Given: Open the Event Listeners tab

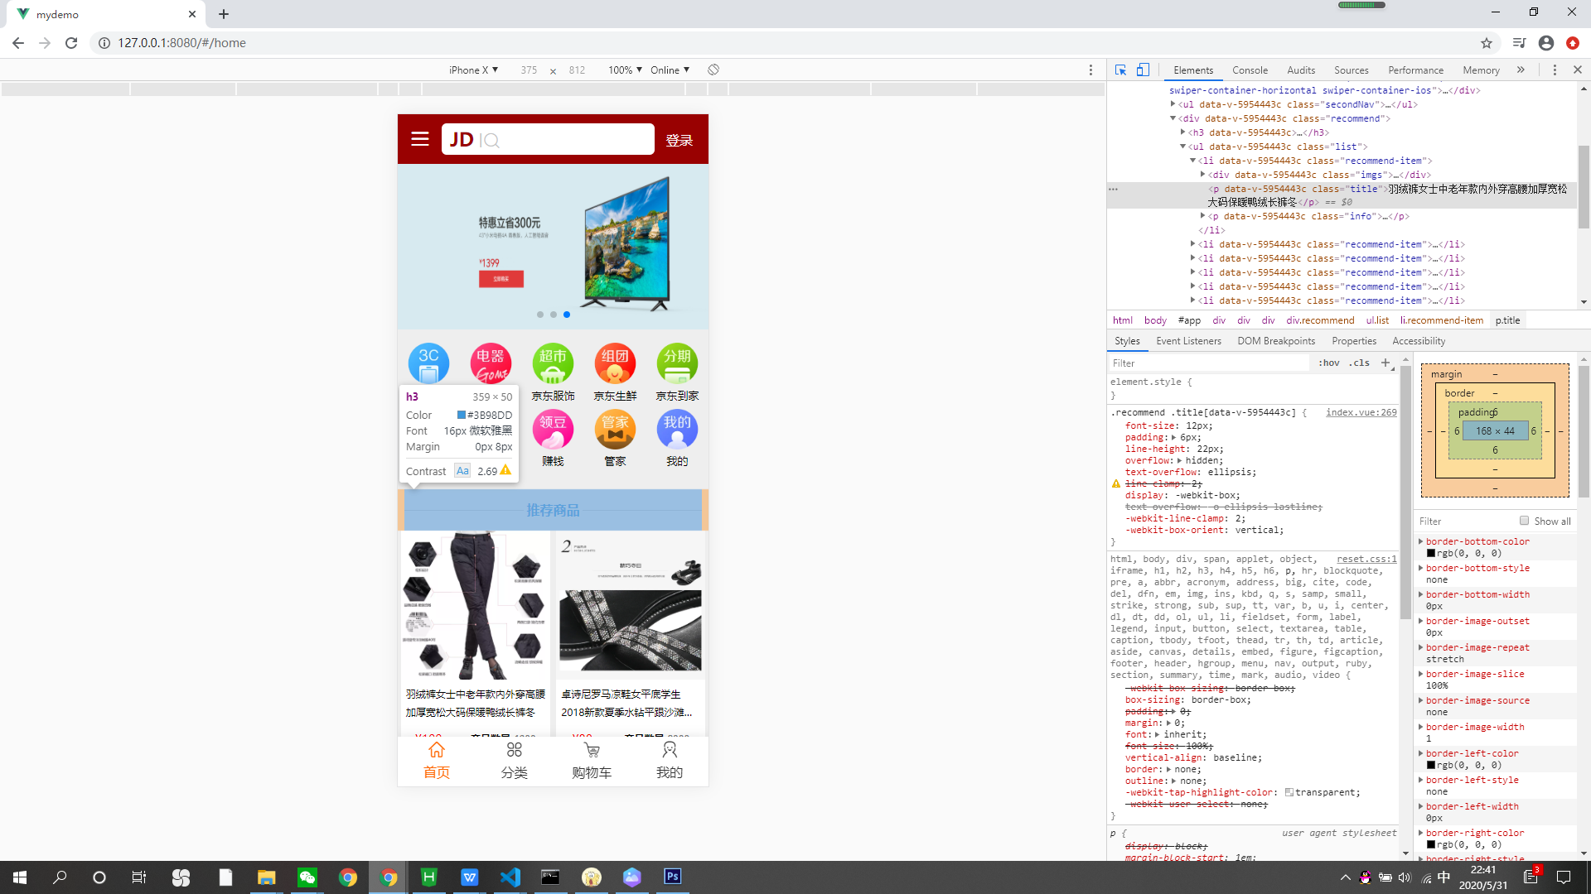Looking at the screenshot, I should tap(1188, 341).
